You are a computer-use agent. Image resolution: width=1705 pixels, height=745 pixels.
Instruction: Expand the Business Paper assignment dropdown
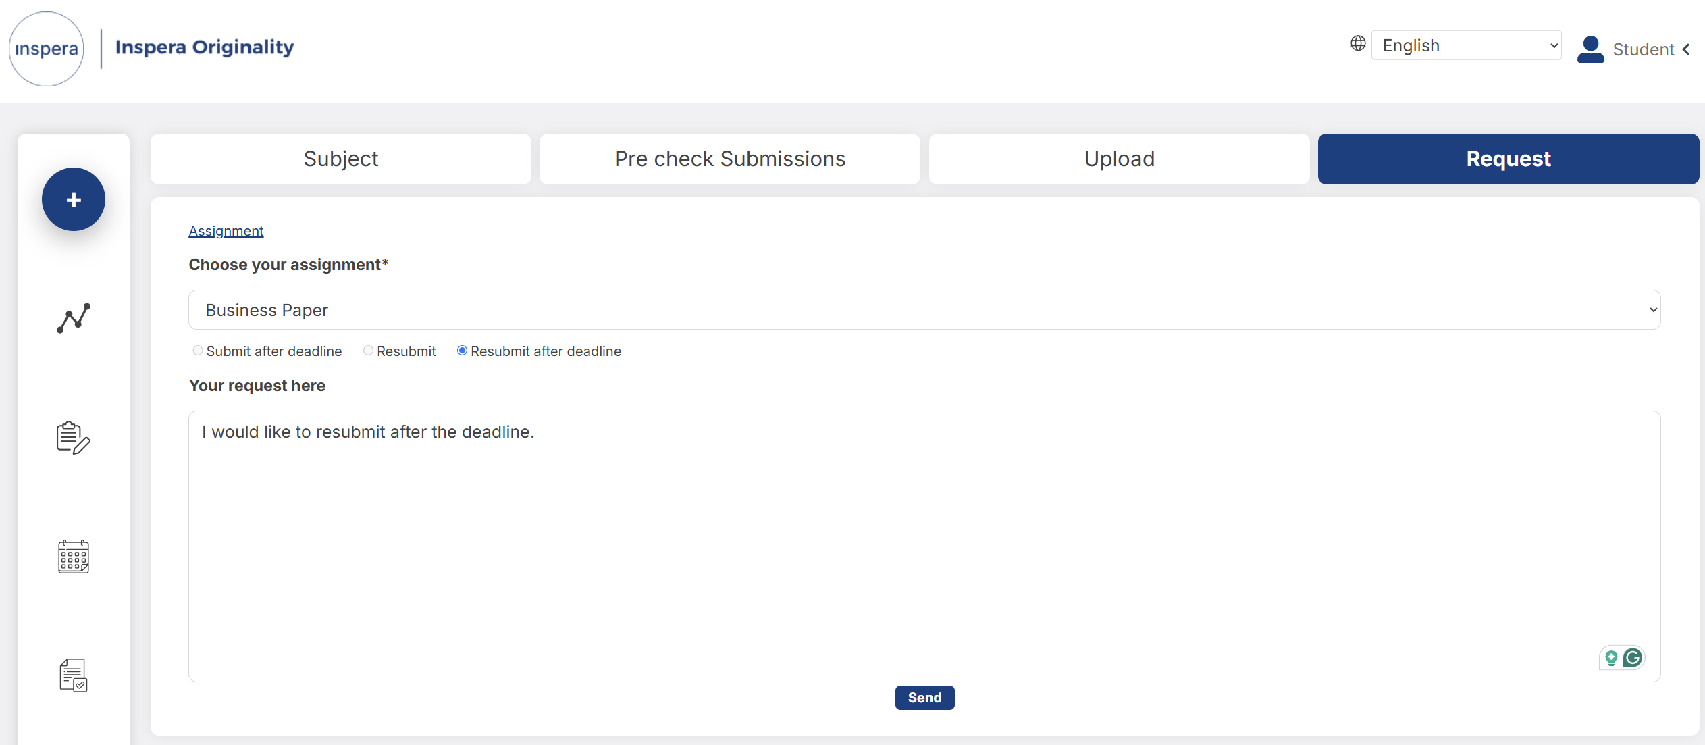(924, 310)
